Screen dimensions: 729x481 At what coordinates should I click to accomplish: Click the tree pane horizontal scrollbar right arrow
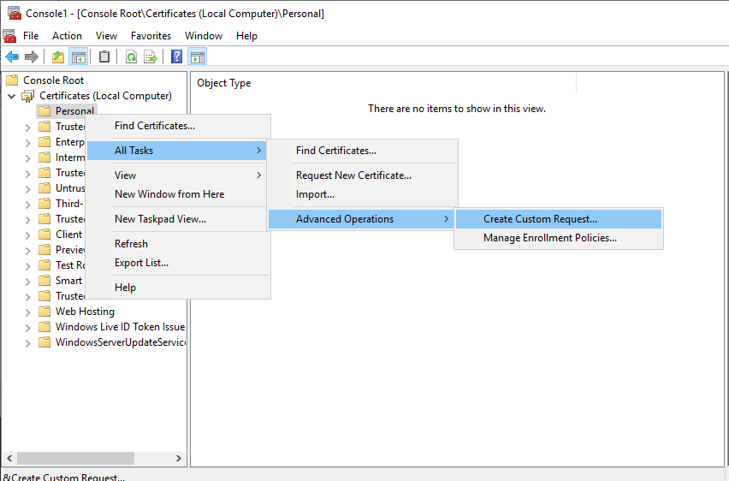pos(179,459)
